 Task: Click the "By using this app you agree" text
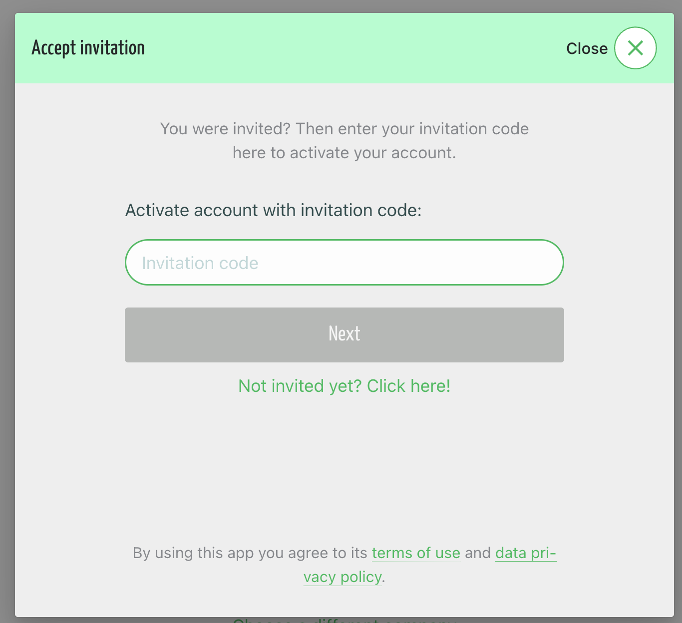pos(250,553)
